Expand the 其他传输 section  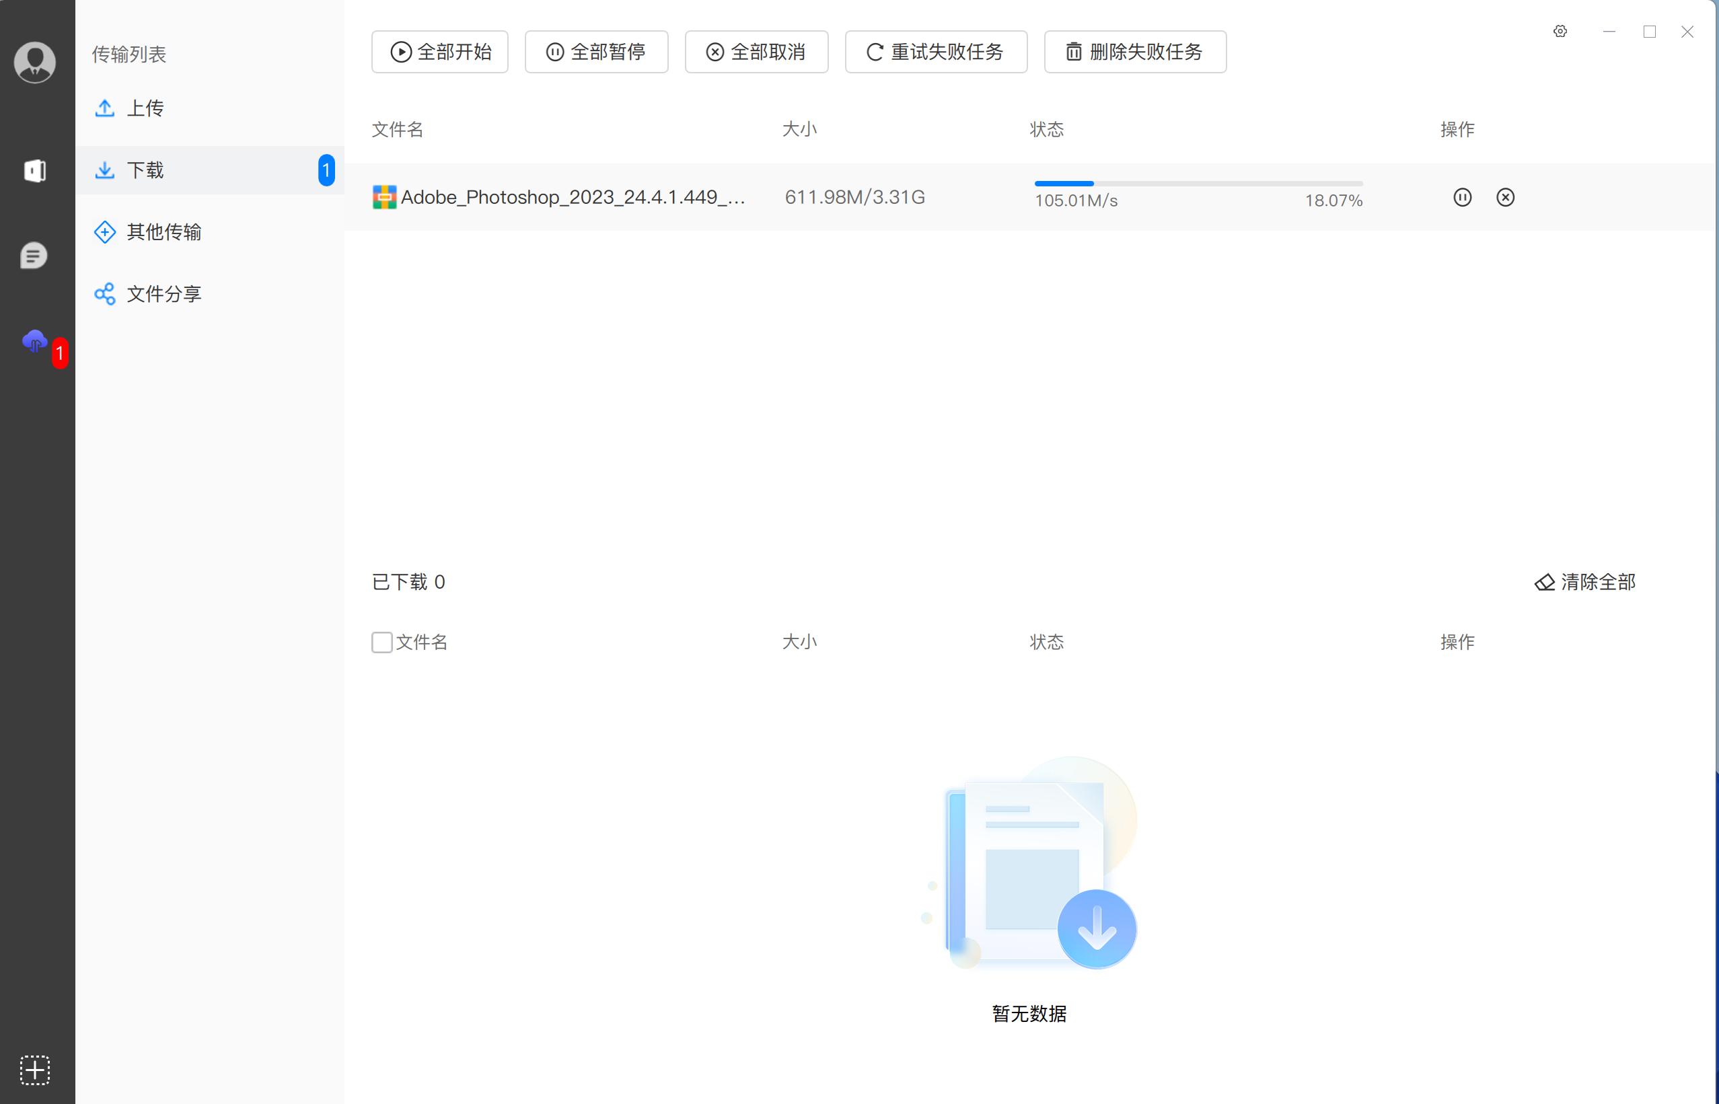click(x=164, y=231)
